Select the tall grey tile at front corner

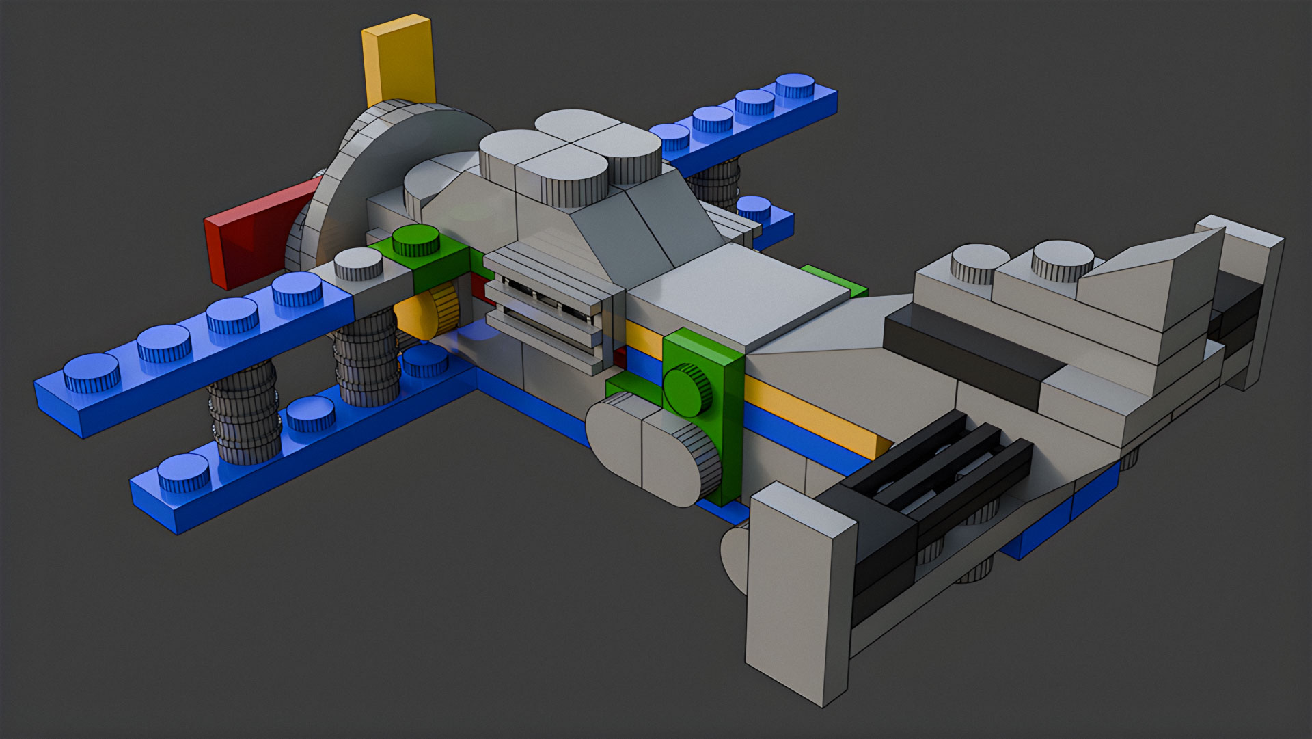[799, 593]
